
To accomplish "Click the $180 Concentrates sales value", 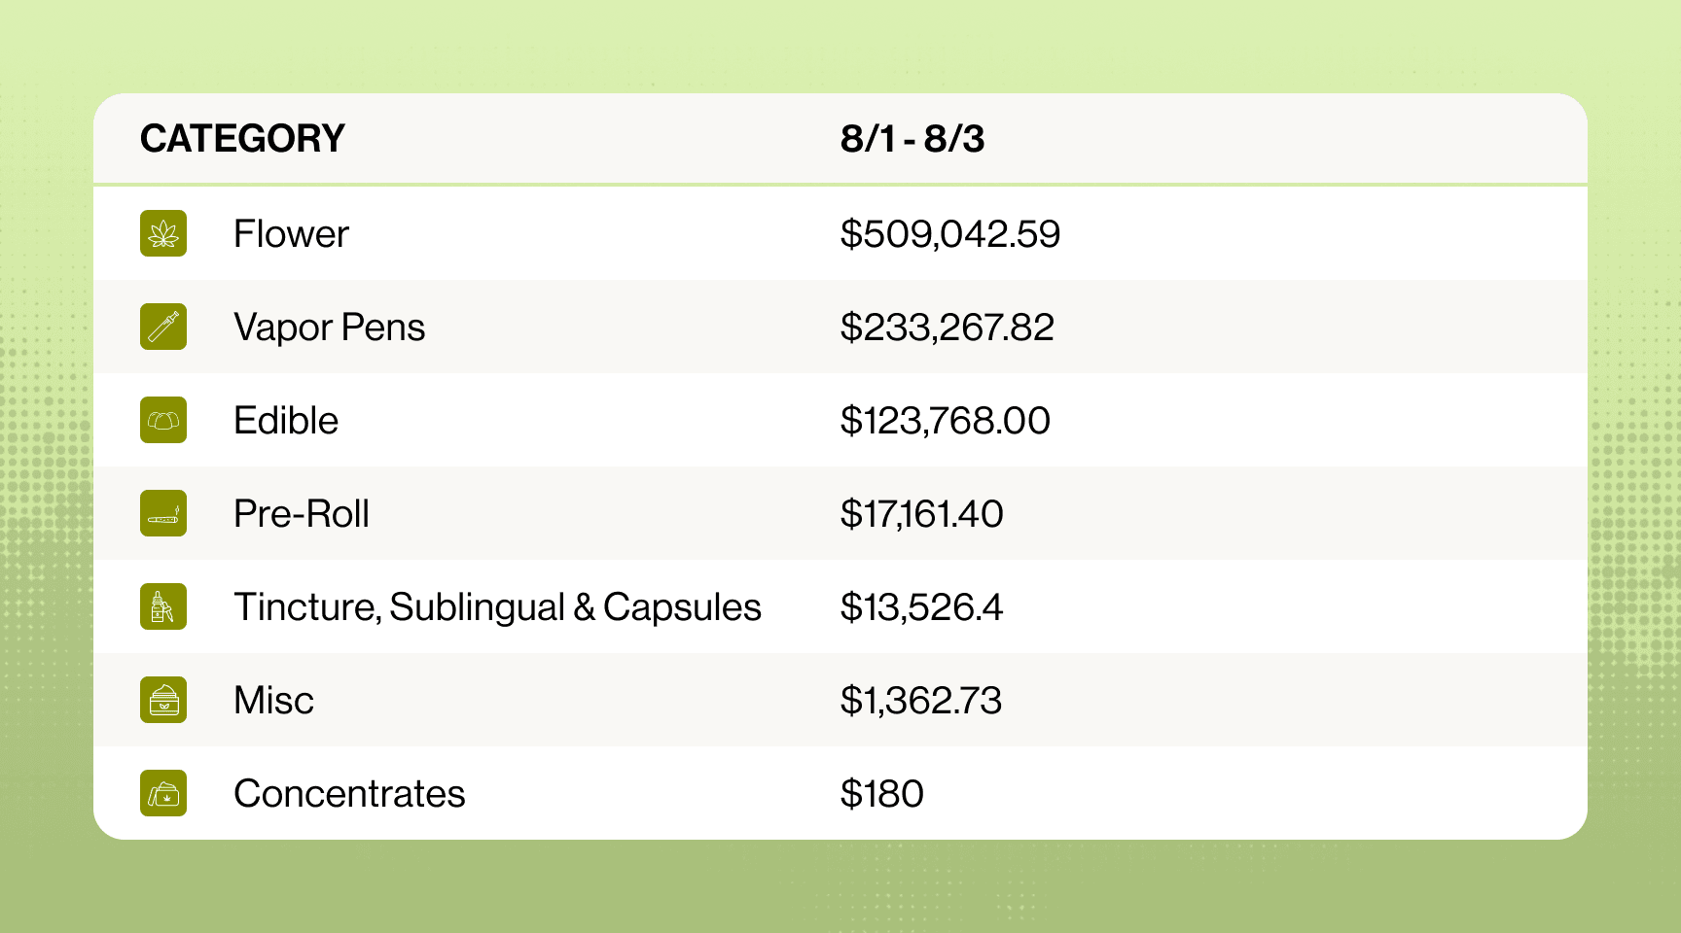I will tap(881, 794).
